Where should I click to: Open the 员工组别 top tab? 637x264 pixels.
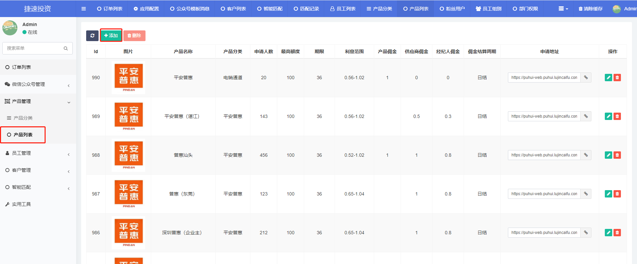(x=489, y=9)
